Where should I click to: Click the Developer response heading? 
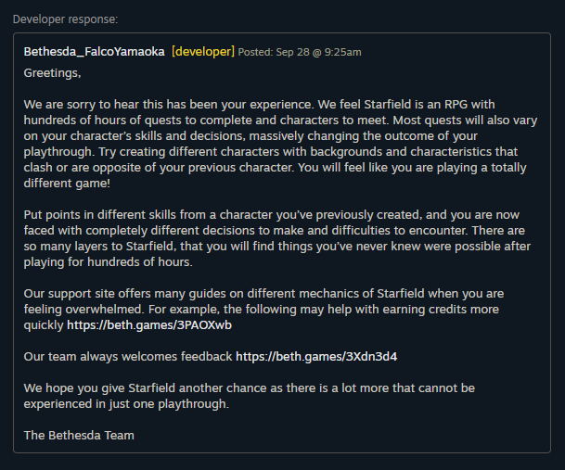pos(65,19)
